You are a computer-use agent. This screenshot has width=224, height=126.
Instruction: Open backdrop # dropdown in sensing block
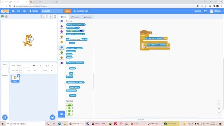(71, 82)
